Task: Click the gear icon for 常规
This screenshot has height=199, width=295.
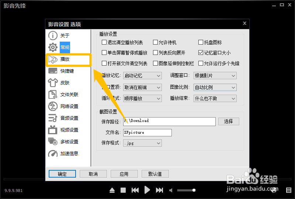Action: [53, 47]
